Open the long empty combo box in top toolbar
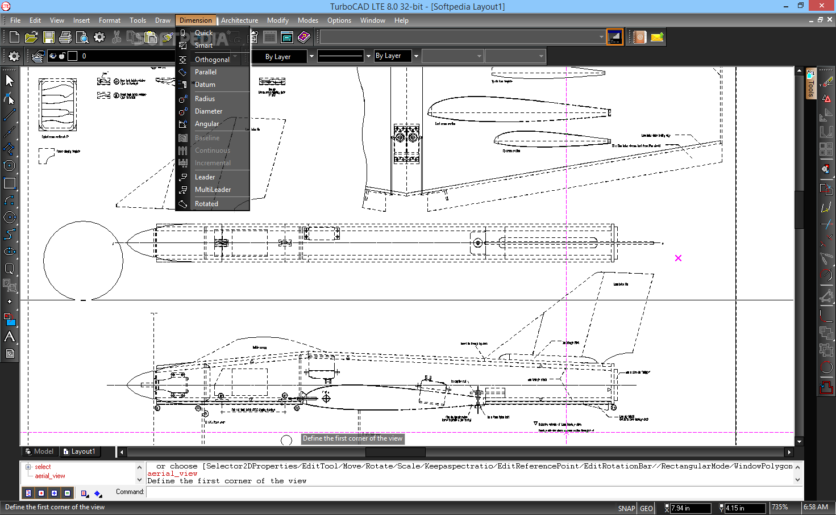Viewport: 836px width, 515px height. [462, 37]
